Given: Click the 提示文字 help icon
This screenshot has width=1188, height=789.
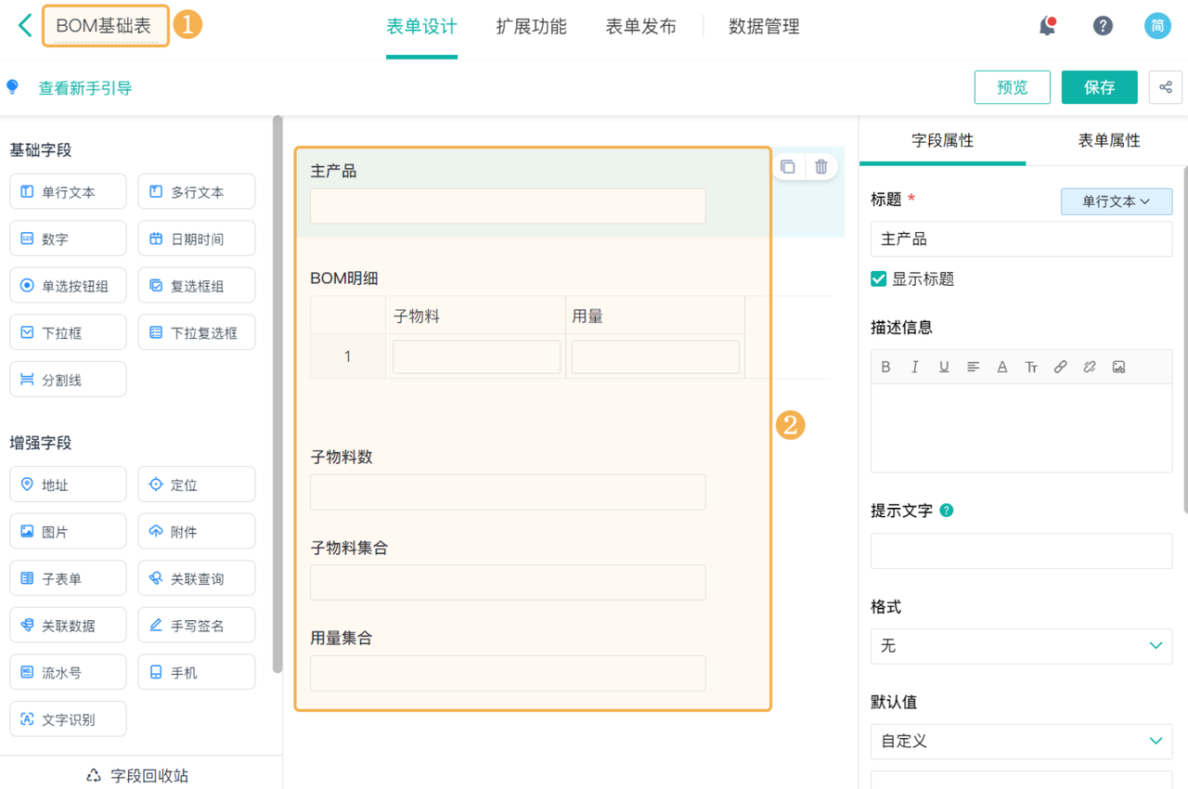Looking at the screenshot, I should pos(947,511).
